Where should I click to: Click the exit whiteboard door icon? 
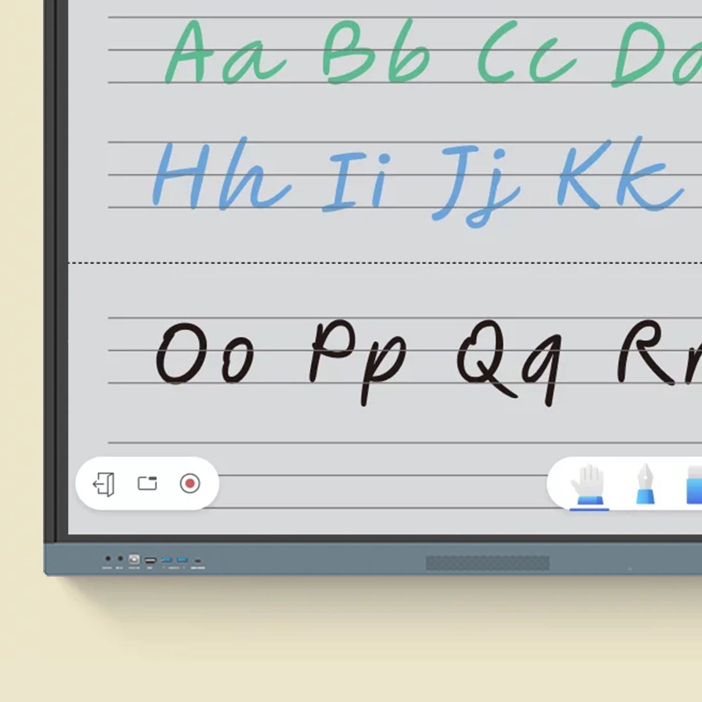(x=104, y=484)
